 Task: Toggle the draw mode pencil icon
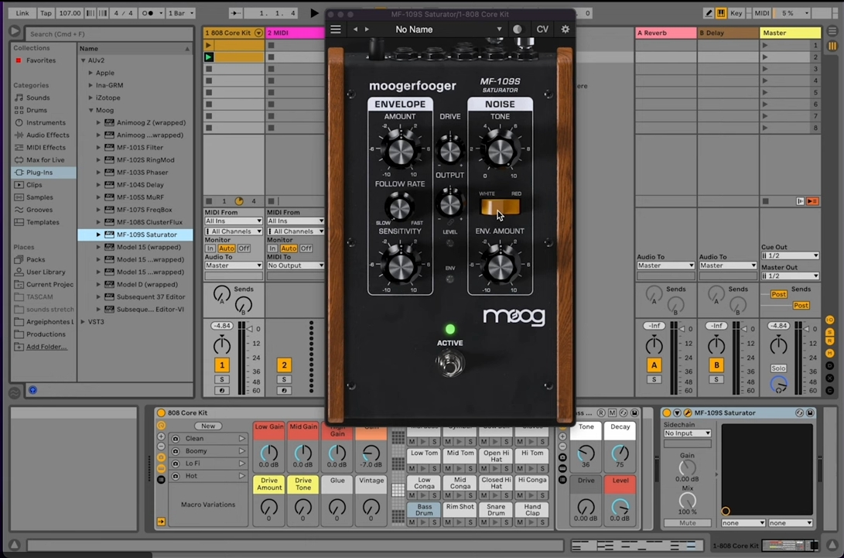point(709,13)
